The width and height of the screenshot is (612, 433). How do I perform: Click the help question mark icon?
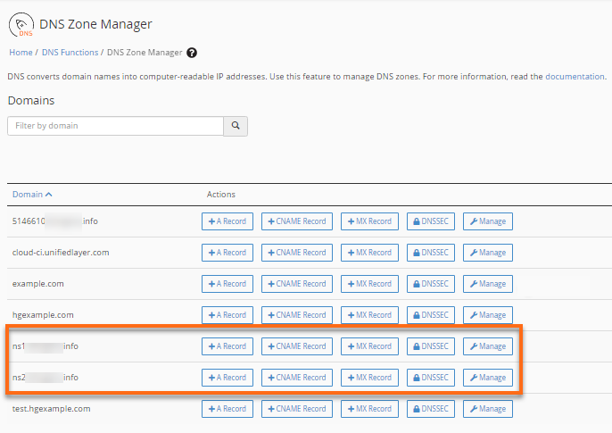[x=192, y=54]
